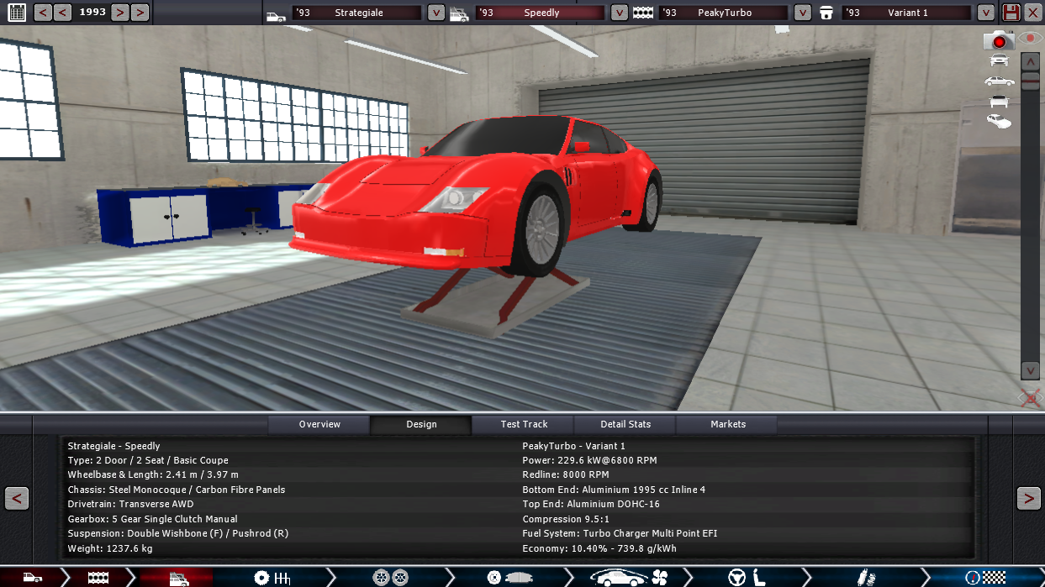Image resolution: width=1045 pixels, height=587 pixels.
Task: Switch to front view camera car icon
Action: pos(999,60)
